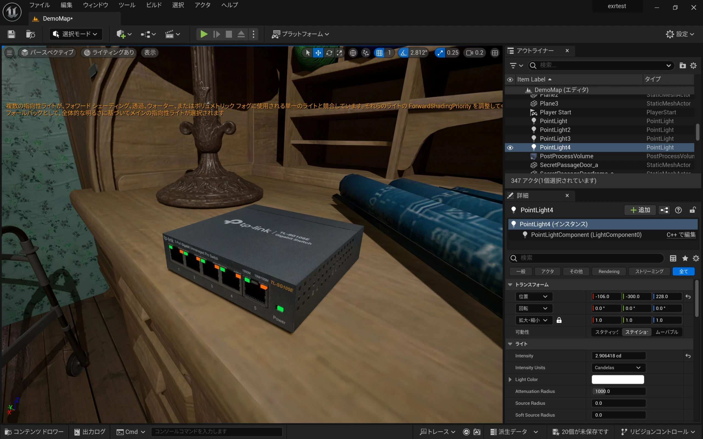Screen dimensions: 703x439
Task: Click the Light Color white swatch
Action: tap(618, 379)
